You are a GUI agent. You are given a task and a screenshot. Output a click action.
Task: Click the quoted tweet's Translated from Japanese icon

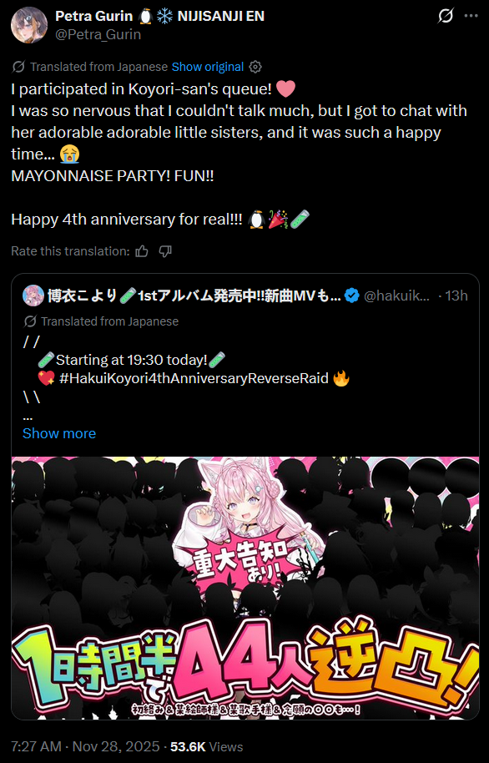30,321
